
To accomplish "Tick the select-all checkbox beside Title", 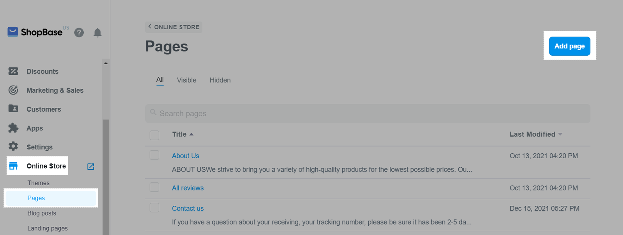I will [x=155, y=135].
